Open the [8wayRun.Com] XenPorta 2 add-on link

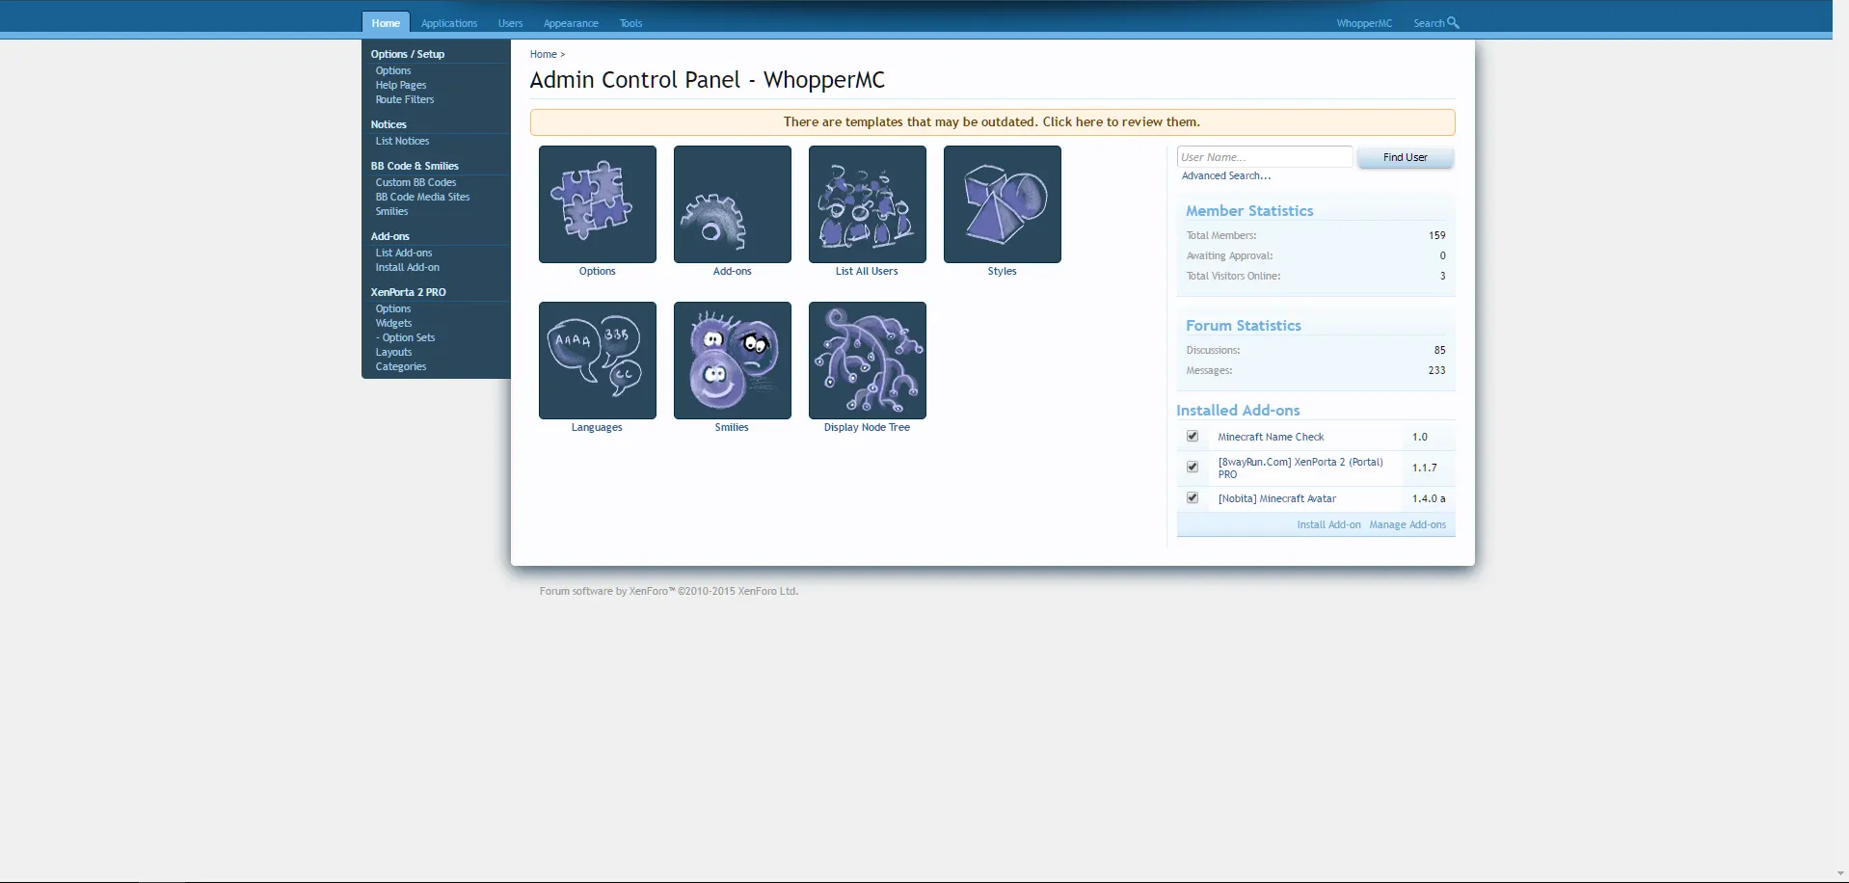(x=1300, y=468)
